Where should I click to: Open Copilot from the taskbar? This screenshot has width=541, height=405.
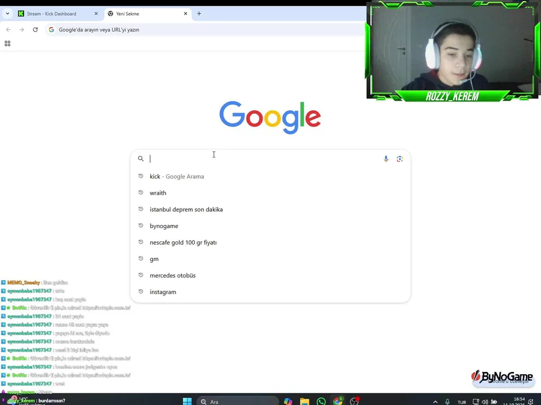288,401
